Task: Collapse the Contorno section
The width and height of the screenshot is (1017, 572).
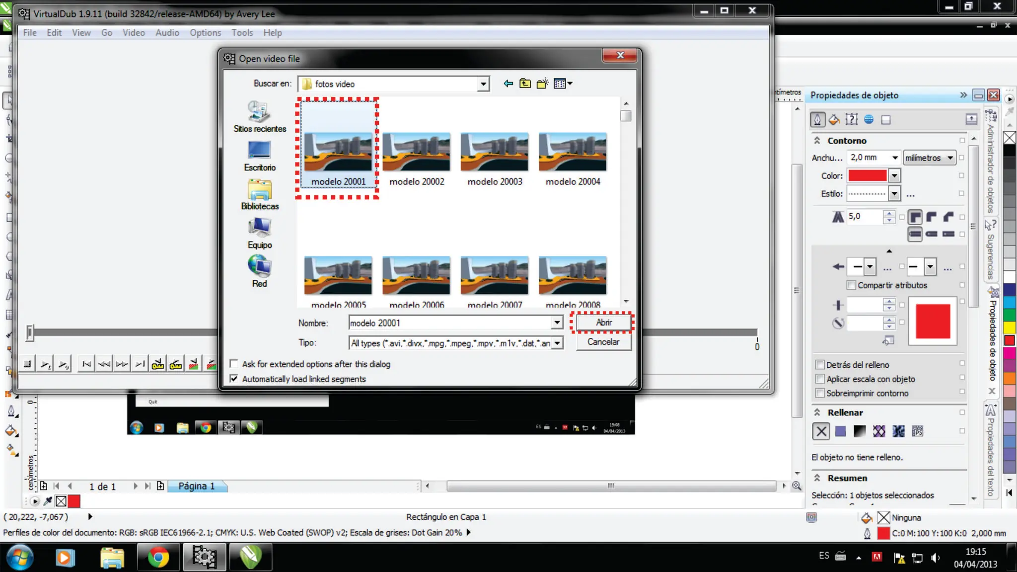Action: 817,141
